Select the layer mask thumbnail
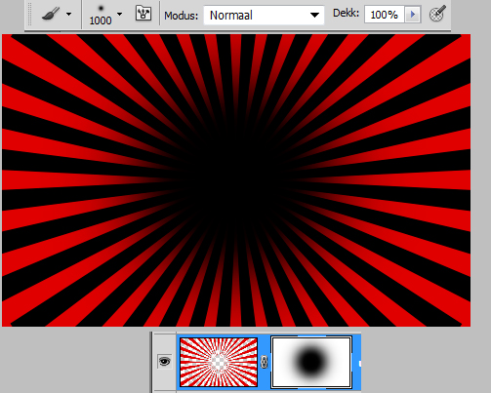Viewport: 491px width, 393px height. point(311,362)
